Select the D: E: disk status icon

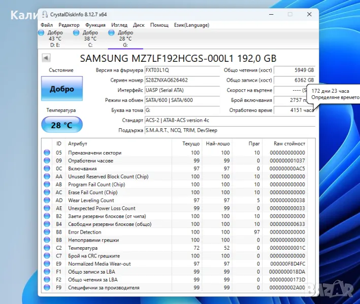[x=41, y=33]
